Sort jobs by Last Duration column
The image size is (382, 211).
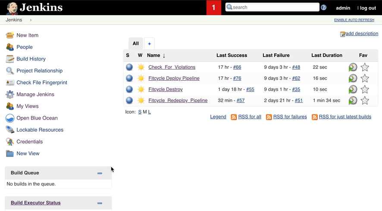pos(327,55)
